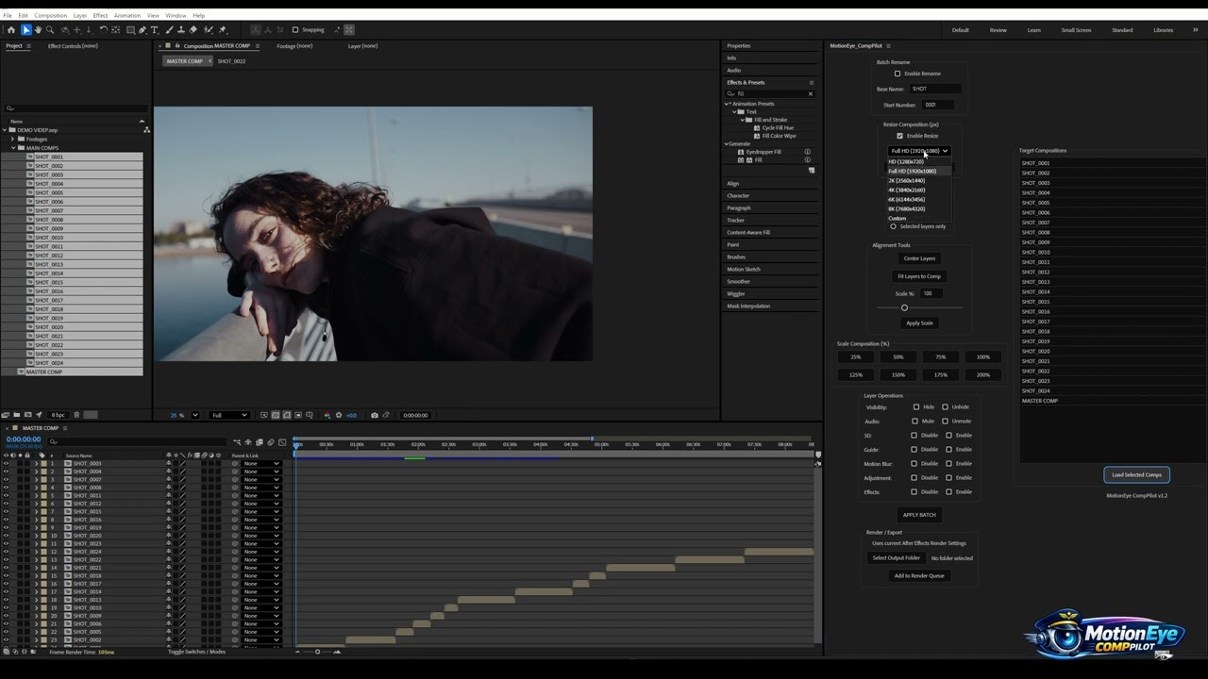Switch to the SHOT_0022 composition tab
This screenshot has width=1208, height=679.
click(x=231, y=61)
